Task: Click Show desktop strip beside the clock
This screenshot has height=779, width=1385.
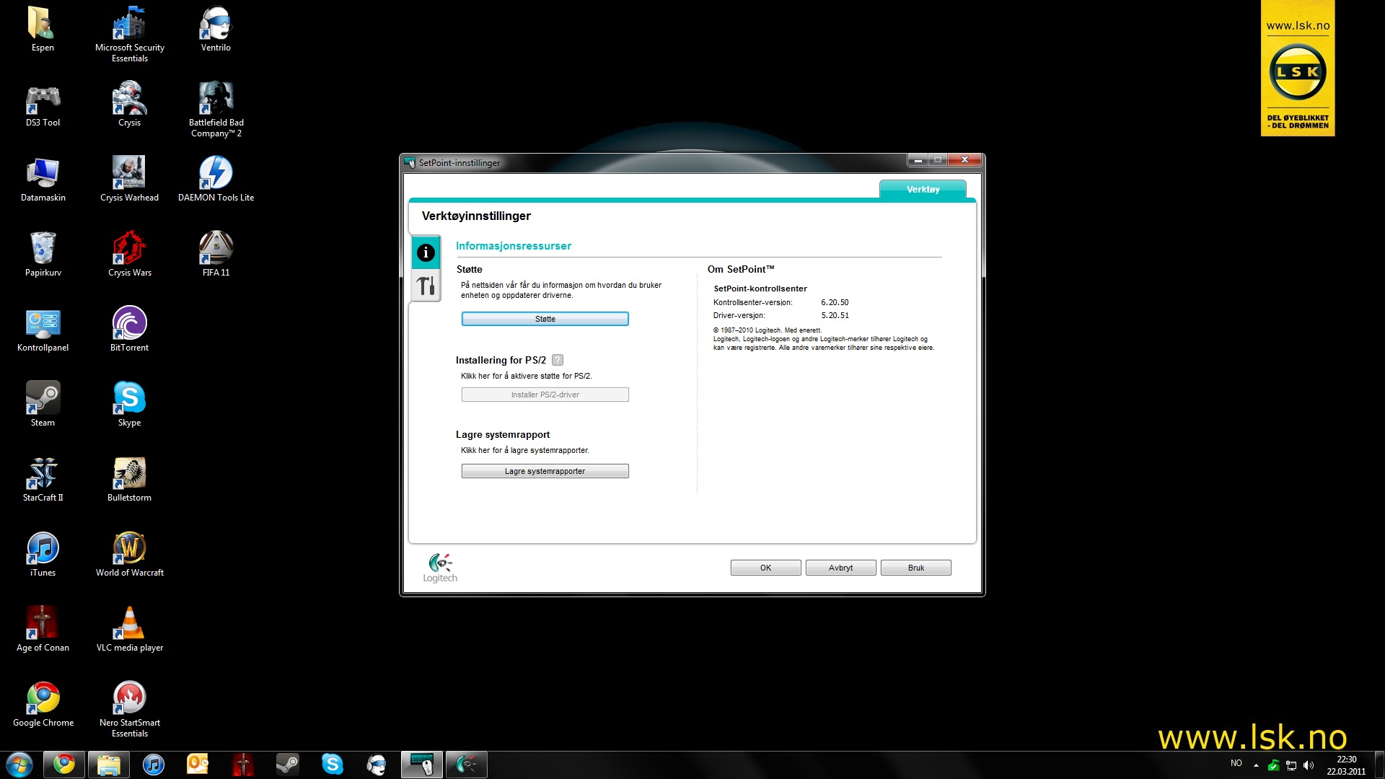Action: tap(1379, 765)
